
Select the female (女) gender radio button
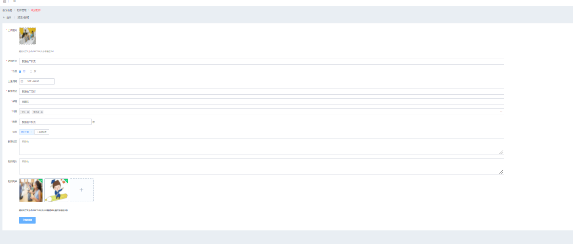(x=31, y=71)
